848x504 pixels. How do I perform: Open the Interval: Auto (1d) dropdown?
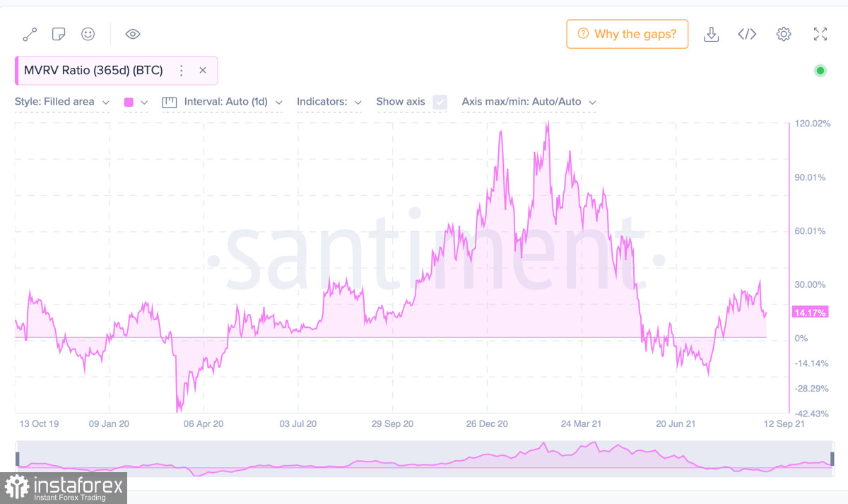pyautogui.click(x=223, y=102)
